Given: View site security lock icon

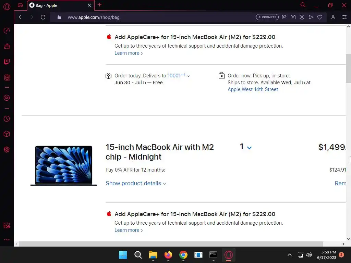Looking at the screenshot, I should pos(59,17).
